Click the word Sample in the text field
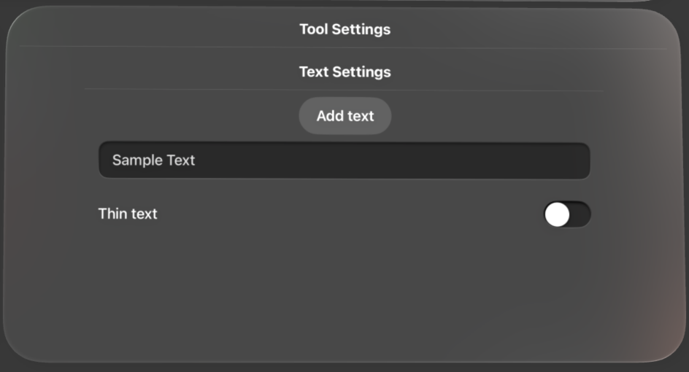 pos(136,160)
